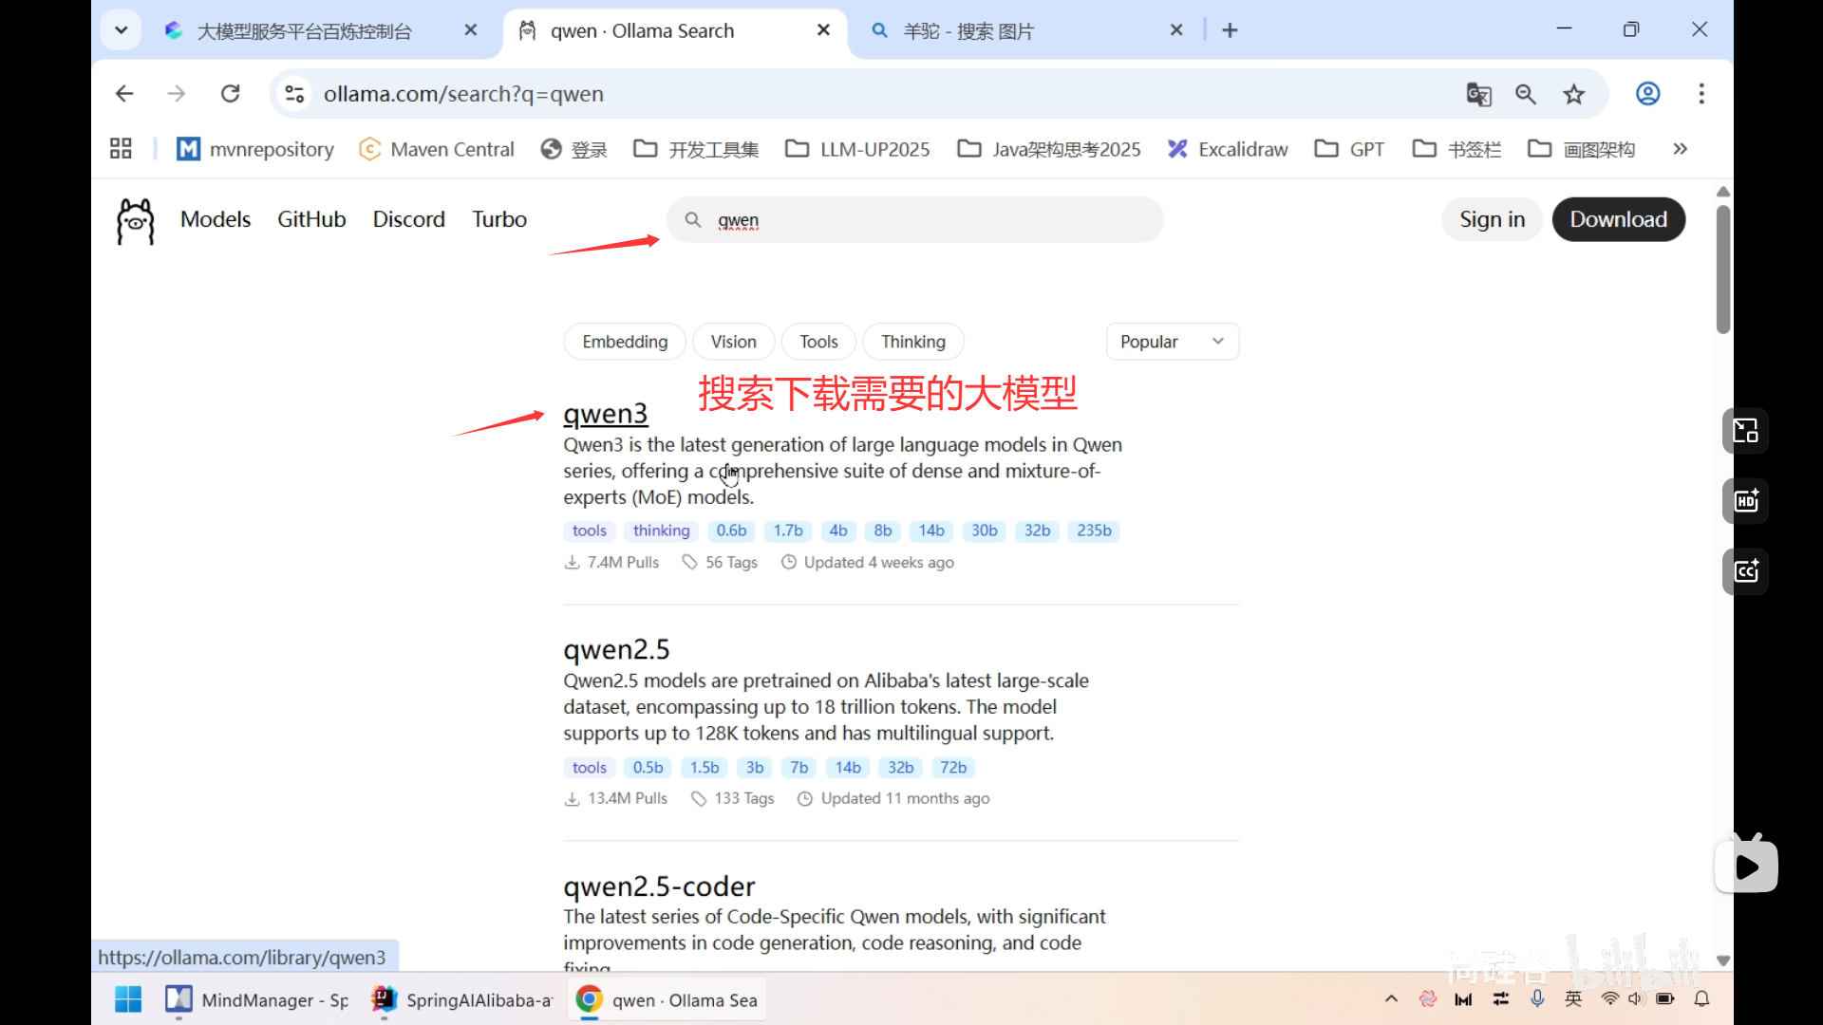Click the translate icon in the address bar

click(1478, 94)
